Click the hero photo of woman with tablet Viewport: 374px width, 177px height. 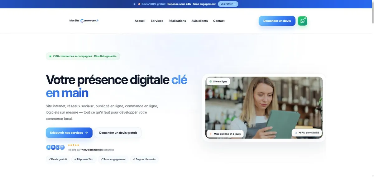(x=264, y=108)
